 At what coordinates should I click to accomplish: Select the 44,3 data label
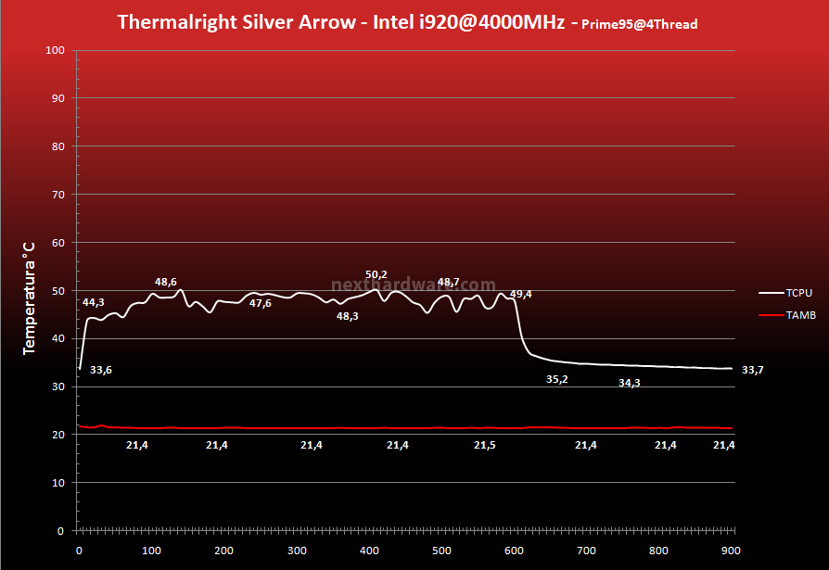93,303
